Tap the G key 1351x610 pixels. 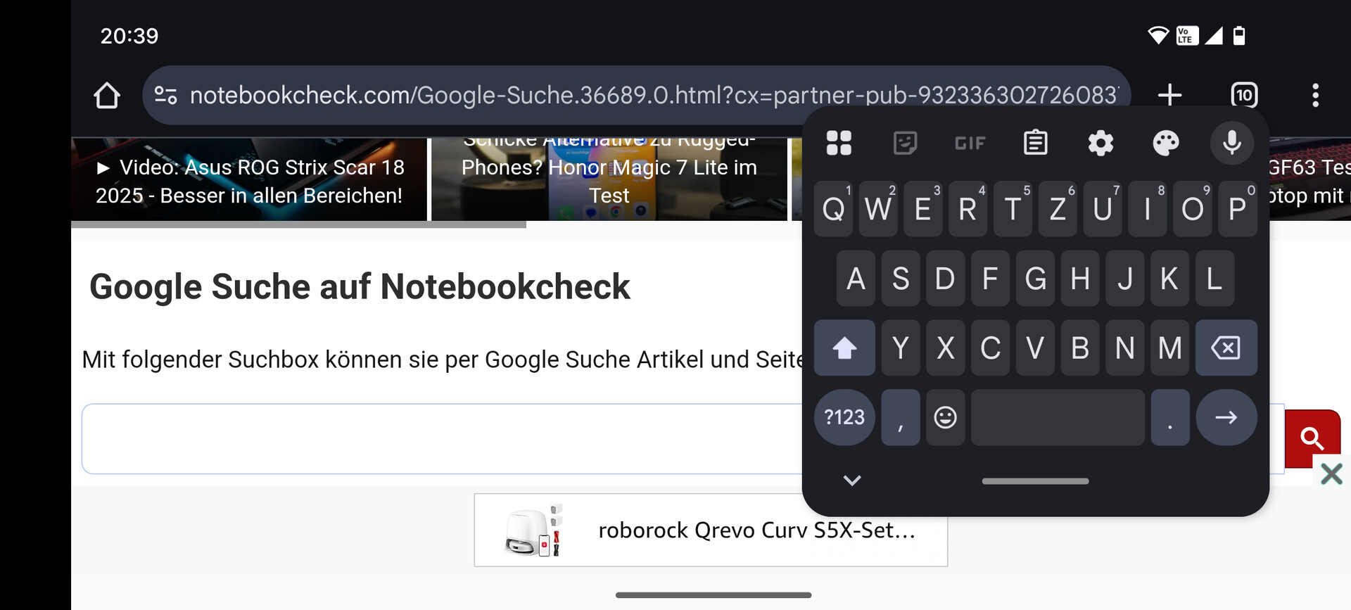1035,279
